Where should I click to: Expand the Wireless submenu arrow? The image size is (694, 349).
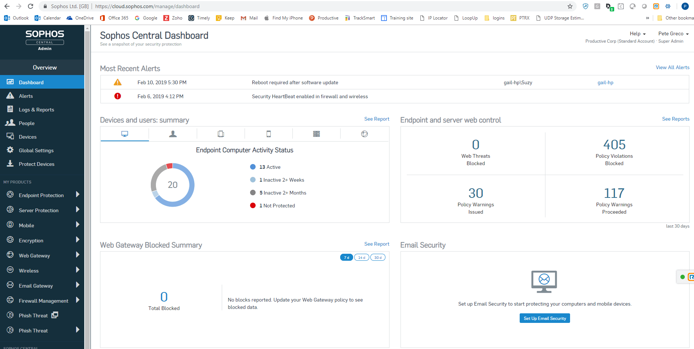tap(78, 270)
